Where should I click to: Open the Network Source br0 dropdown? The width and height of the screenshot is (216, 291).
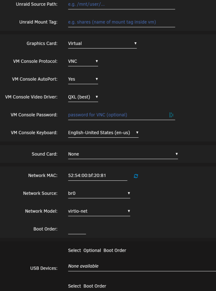pos(99,193)
